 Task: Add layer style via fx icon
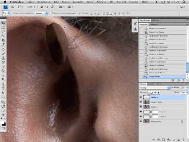click(159, 140)
